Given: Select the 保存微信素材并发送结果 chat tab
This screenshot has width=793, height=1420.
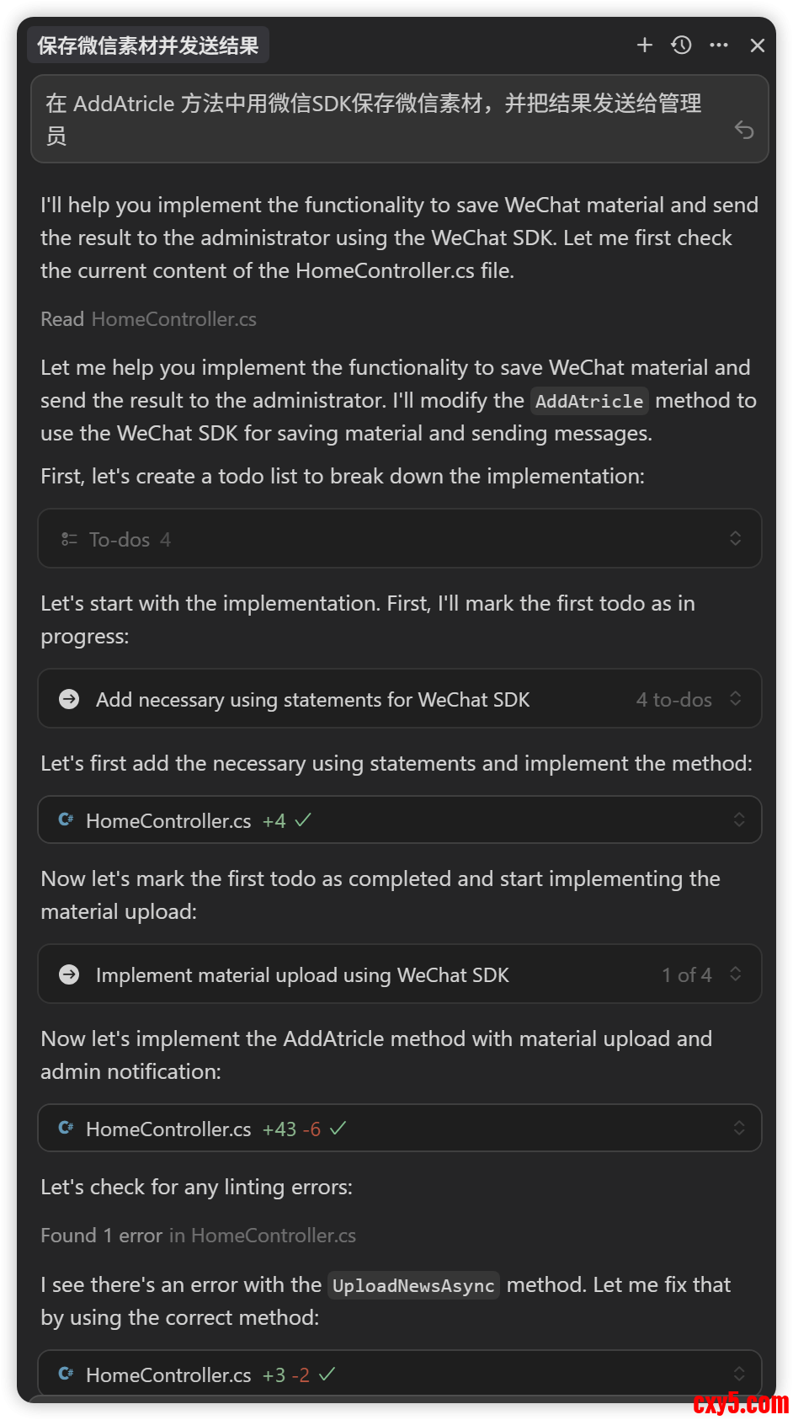Looking at the screenshot, I should (148, 45).
